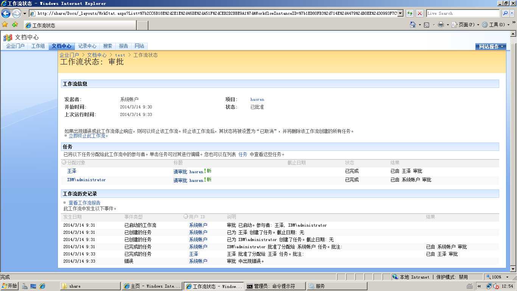The width and height of the screenshot is (517, 291).
Task: Go back using the IE back arrow
Action: 6,13
